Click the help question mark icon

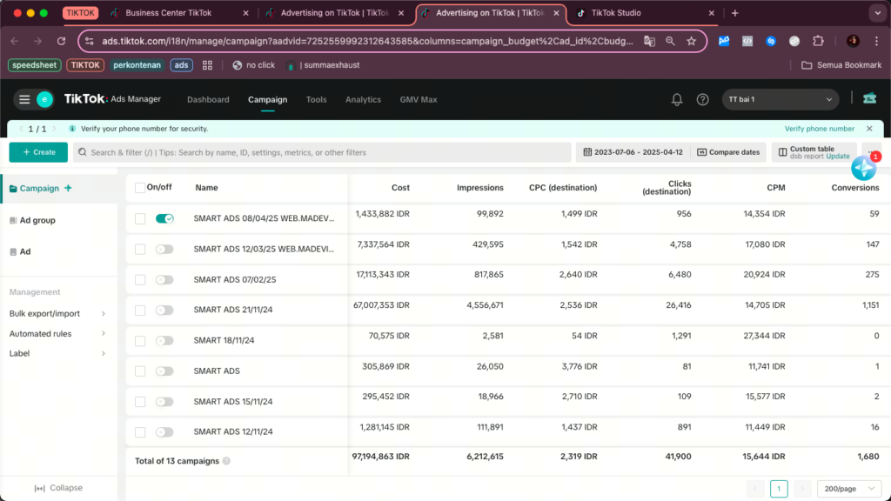pos(702,100)
